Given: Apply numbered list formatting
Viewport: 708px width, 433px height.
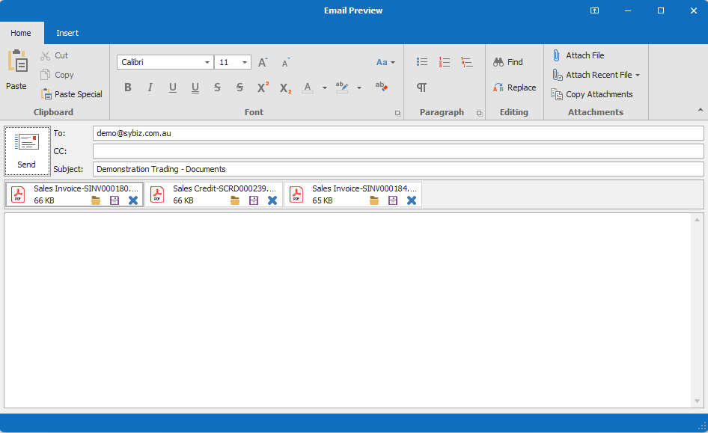Looking at the screenshot, I should tap(445, 62).
